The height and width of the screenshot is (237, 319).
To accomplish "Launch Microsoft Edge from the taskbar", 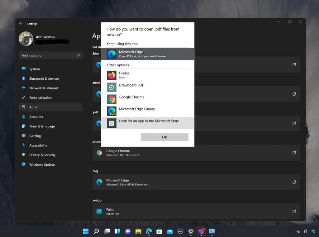I will [149, 231].
